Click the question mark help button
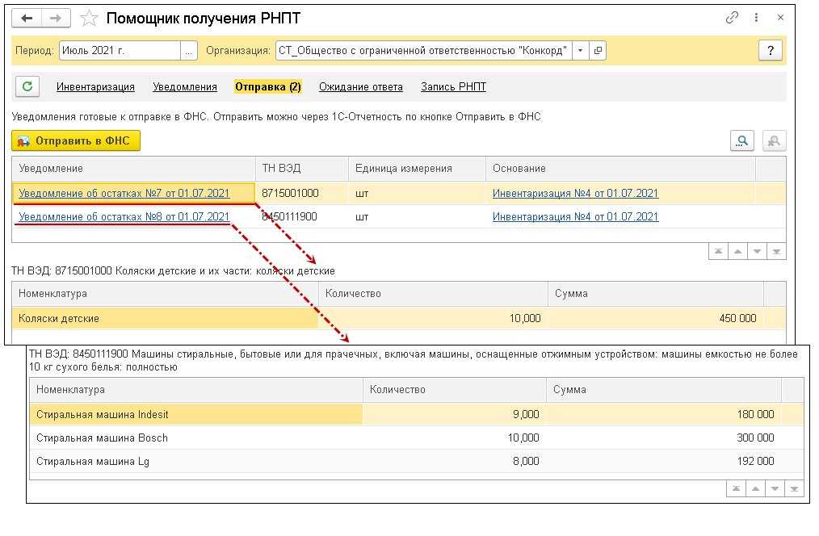 tap(770, 51)
